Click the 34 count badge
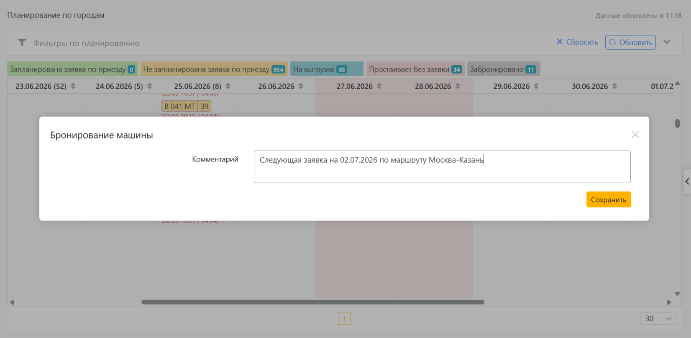Screen dimensions: 691x338 457,69
